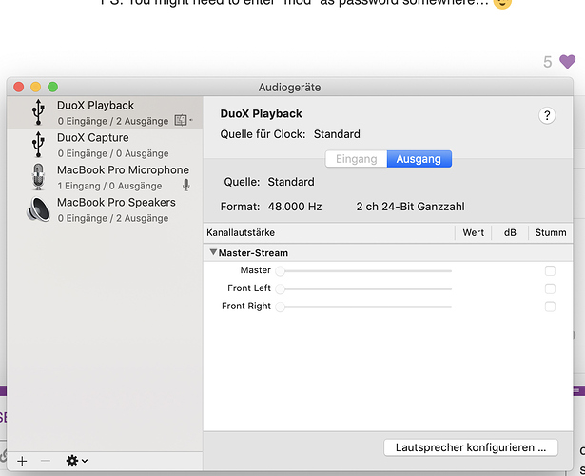585x476 pixels.
Task: Select MacBook Pro Speakers in device list
Action: point(105,209)
